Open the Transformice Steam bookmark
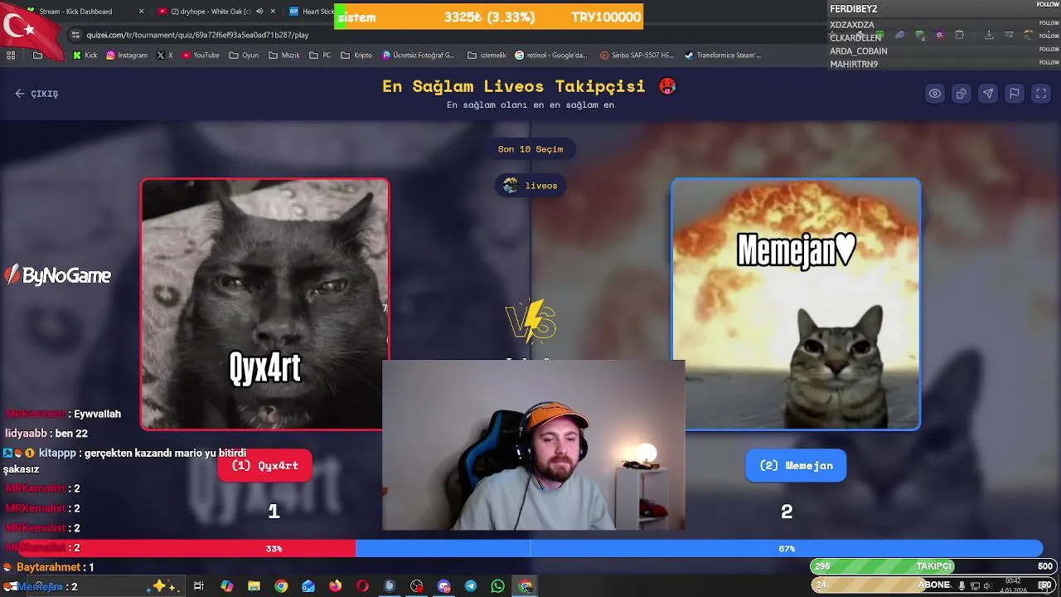 pos(723,56)
